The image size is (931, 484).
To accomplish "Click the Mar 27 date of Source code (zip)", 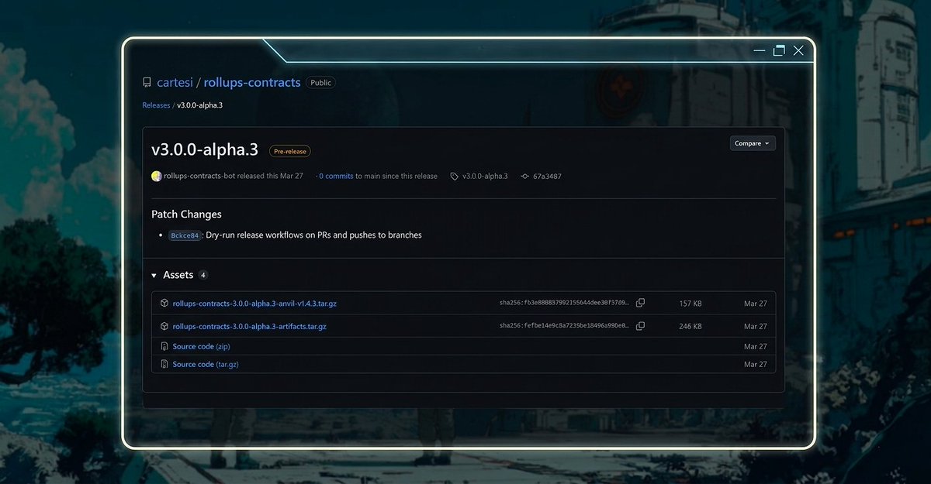I will (x=755, y=346).
